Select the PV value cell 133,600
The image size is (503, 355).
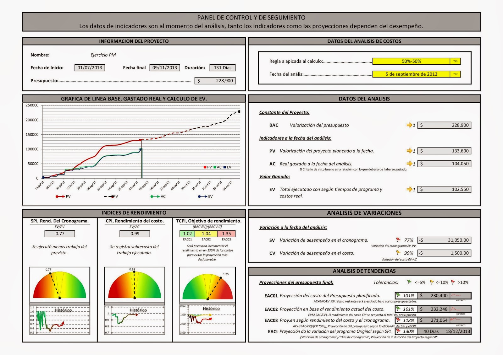[x=445, y=151]
